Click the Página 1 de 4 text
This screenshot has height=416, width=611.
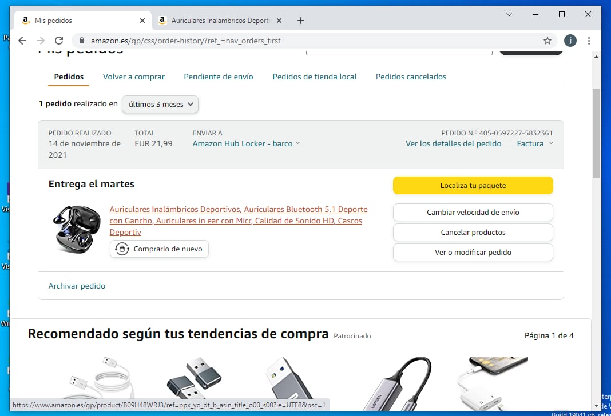click(549, 335)
